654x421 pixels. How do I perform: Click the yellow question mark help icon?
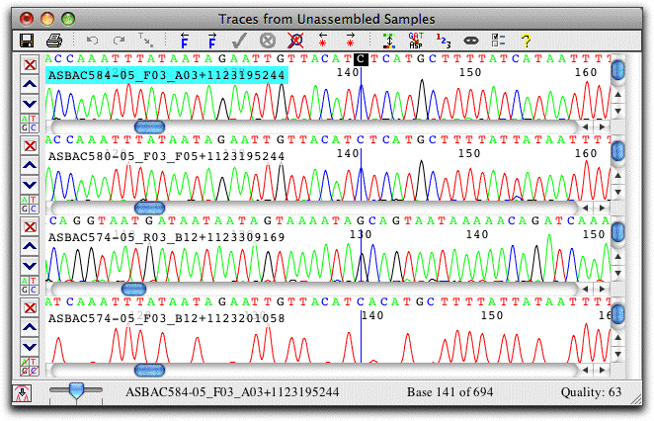point(526,41)
